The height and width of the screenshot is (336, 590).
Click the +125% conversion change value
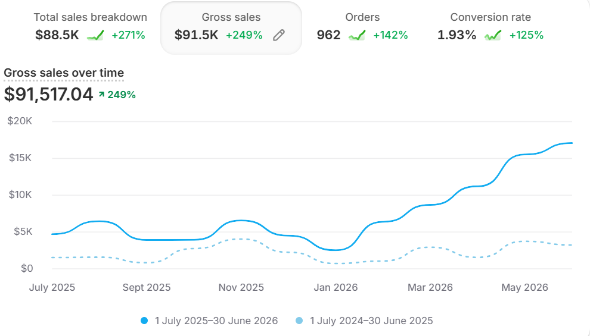click(x=526, y=35)
